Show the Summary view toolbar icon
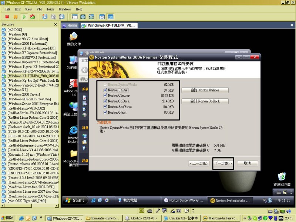Screen dimensions: 296x222 [x=102, y=17]
